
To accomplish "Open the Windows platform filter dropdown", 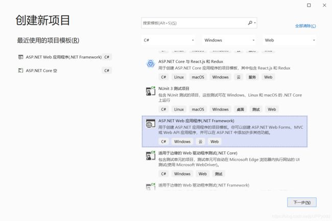I will (229, 40).
